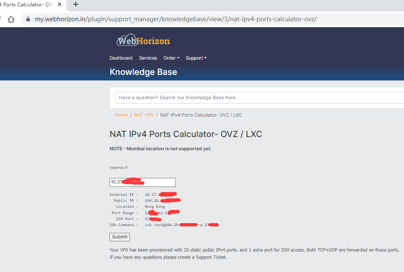This screenshot has width=404, height=272.
Task: Click the 'create a Support Ticket' sentence
Action: tap(168, 257)
